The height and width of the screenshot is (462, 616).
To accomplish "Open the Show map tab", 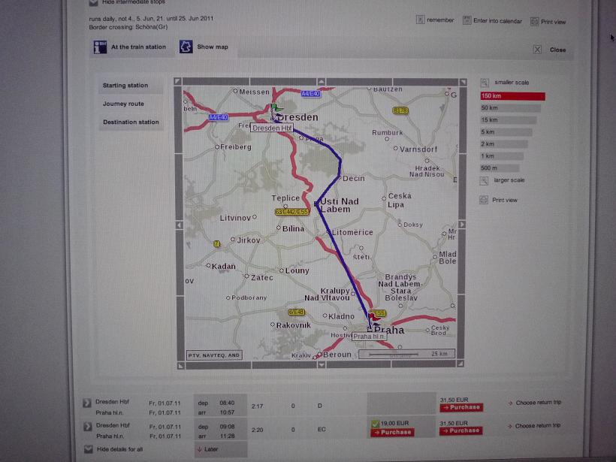I will (205, 47).
